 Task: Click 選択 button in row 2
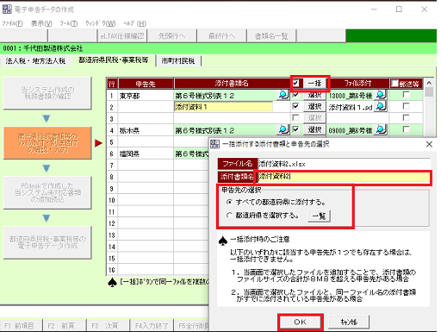pyautogui.click(x=314, y=106)
